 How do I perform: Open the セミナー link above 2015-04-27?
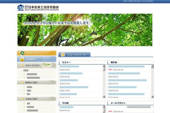(x=69, y=66)
